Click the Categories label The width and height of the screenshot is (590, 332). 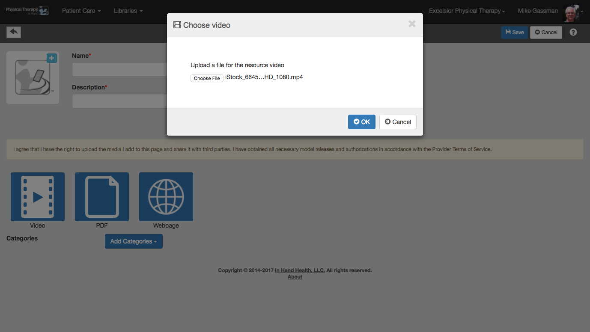[x=22, y=238]
